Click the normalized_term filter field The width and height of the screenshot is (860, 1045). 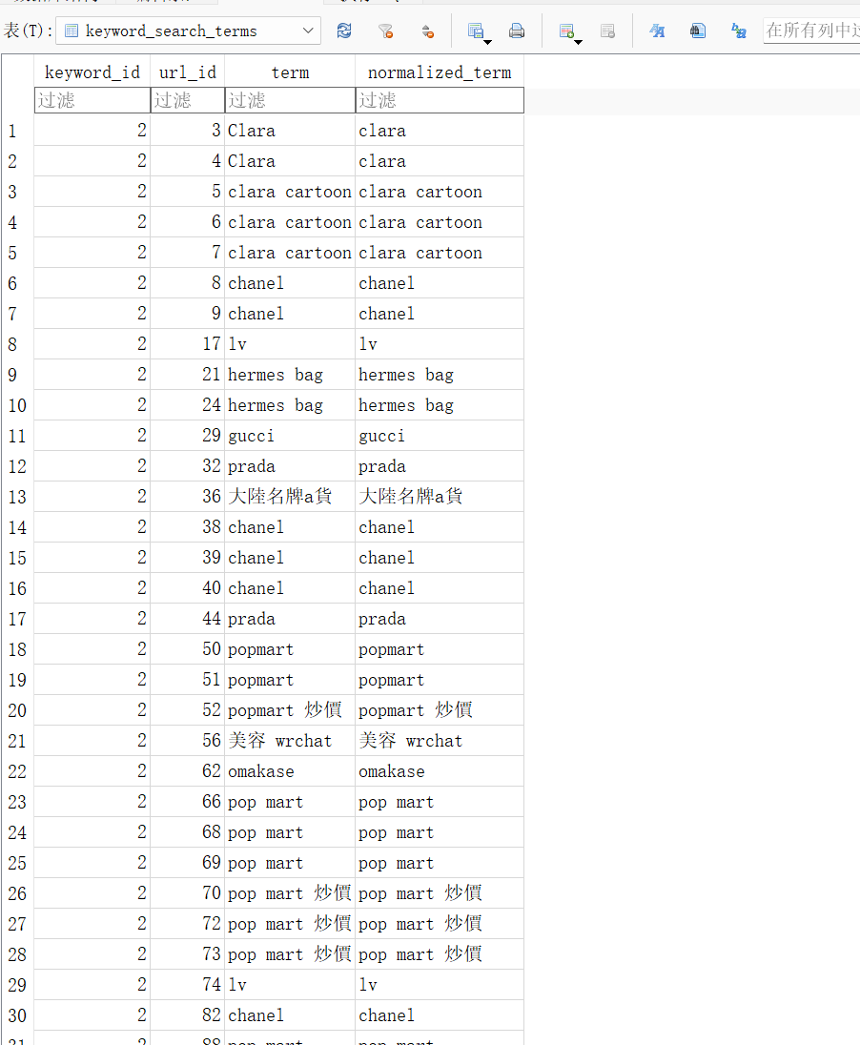coord(440,100)
